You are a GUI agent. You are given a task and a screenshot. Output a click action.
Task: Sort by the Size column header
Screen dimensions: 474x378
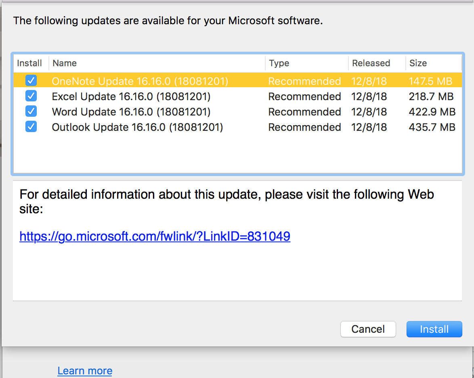click(x=434, y=63)
